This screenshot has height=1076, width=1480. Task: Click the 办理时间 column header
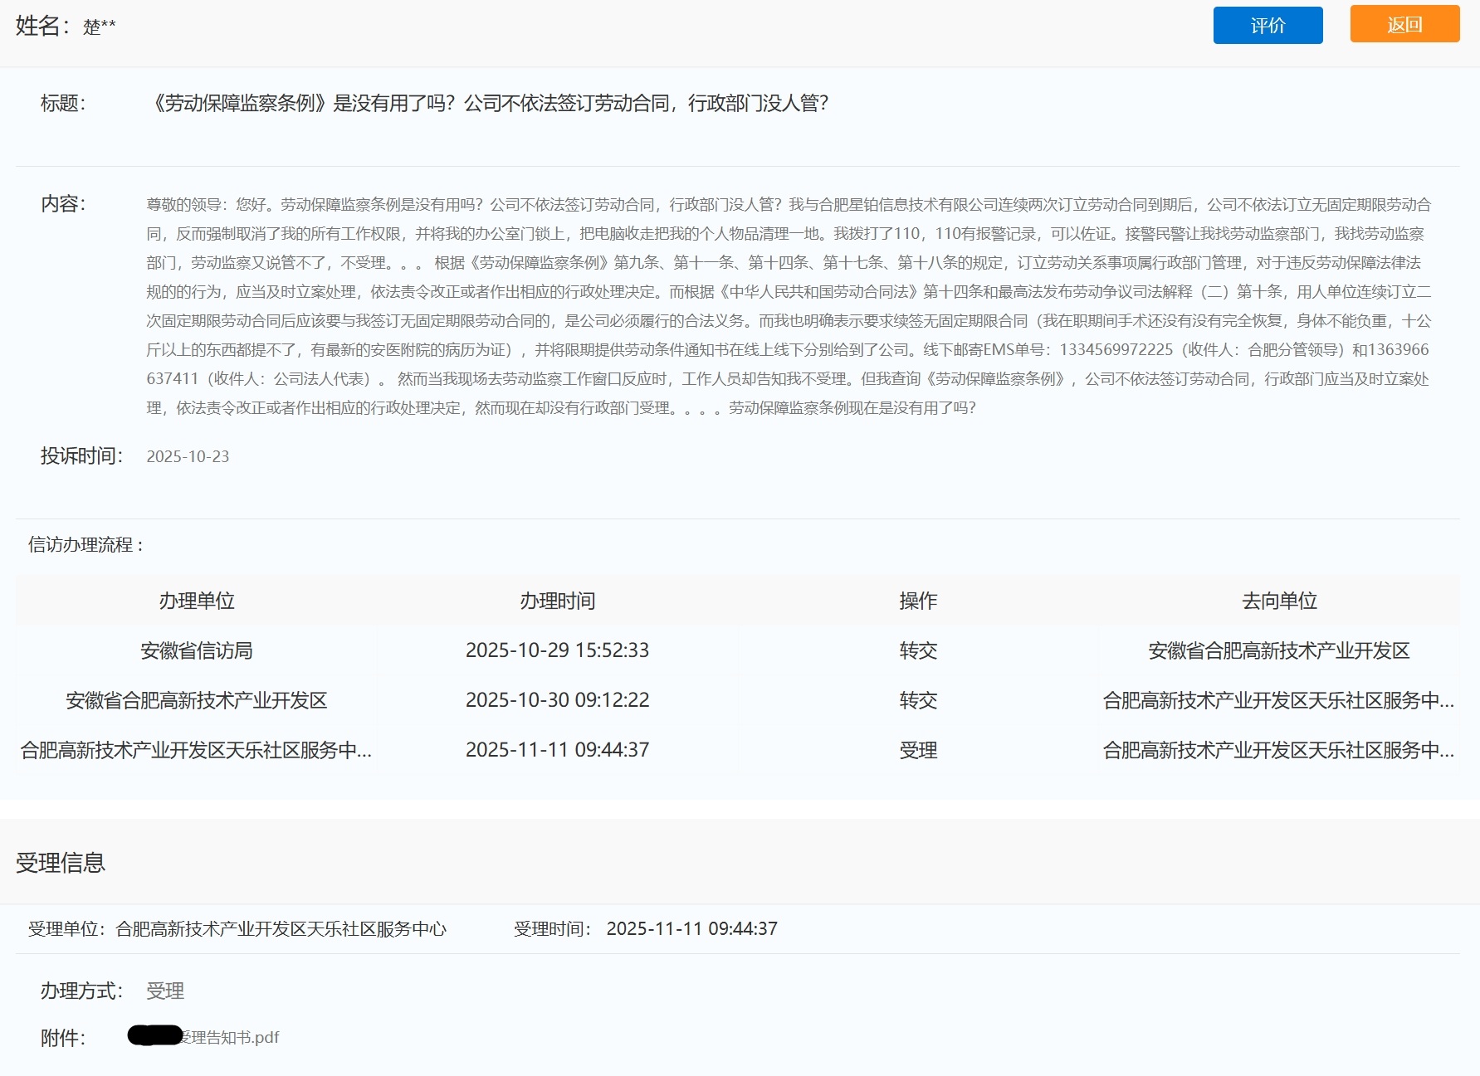pos(558,601)
